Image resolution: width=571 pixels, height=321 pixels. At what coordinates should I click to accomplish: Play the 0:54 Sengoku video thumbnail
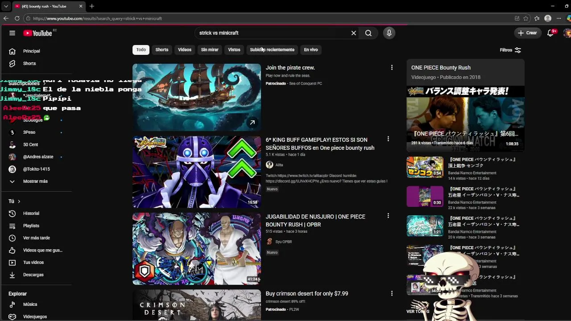(x=425, y=167)
